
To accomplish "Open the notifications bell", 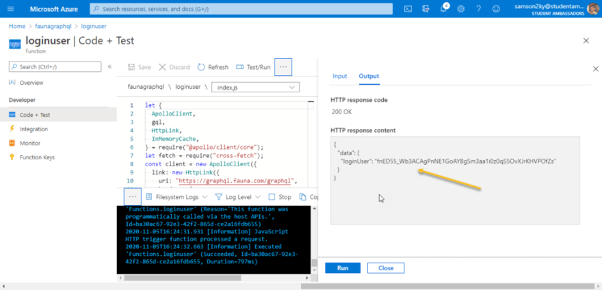I will [443, 9].
